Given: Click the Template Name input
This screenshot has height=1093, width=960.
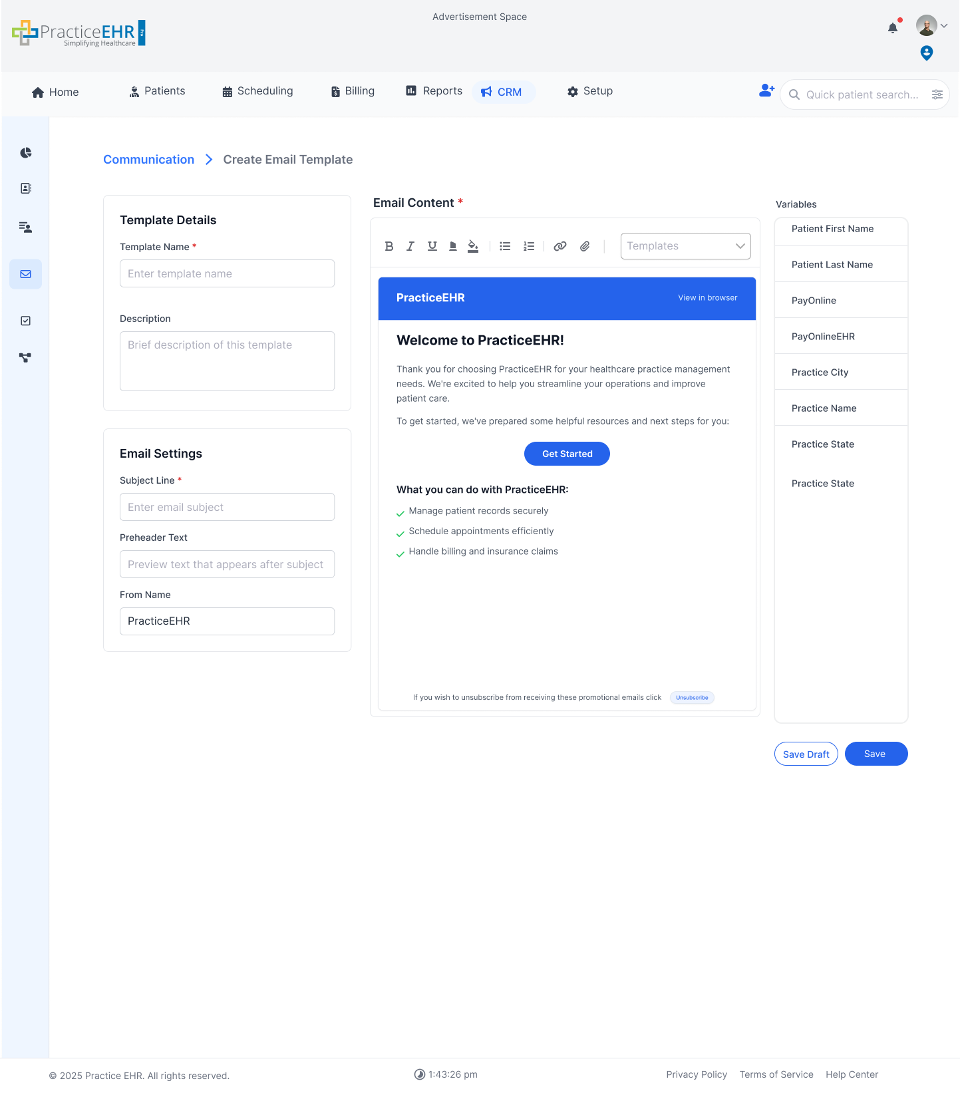Looking at the screenshot, I should tap(227, 273).
